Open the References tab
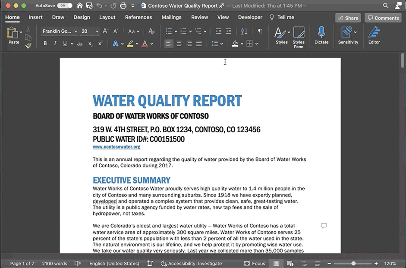This screenshot has width=406, height=268. tap(138, 17)
